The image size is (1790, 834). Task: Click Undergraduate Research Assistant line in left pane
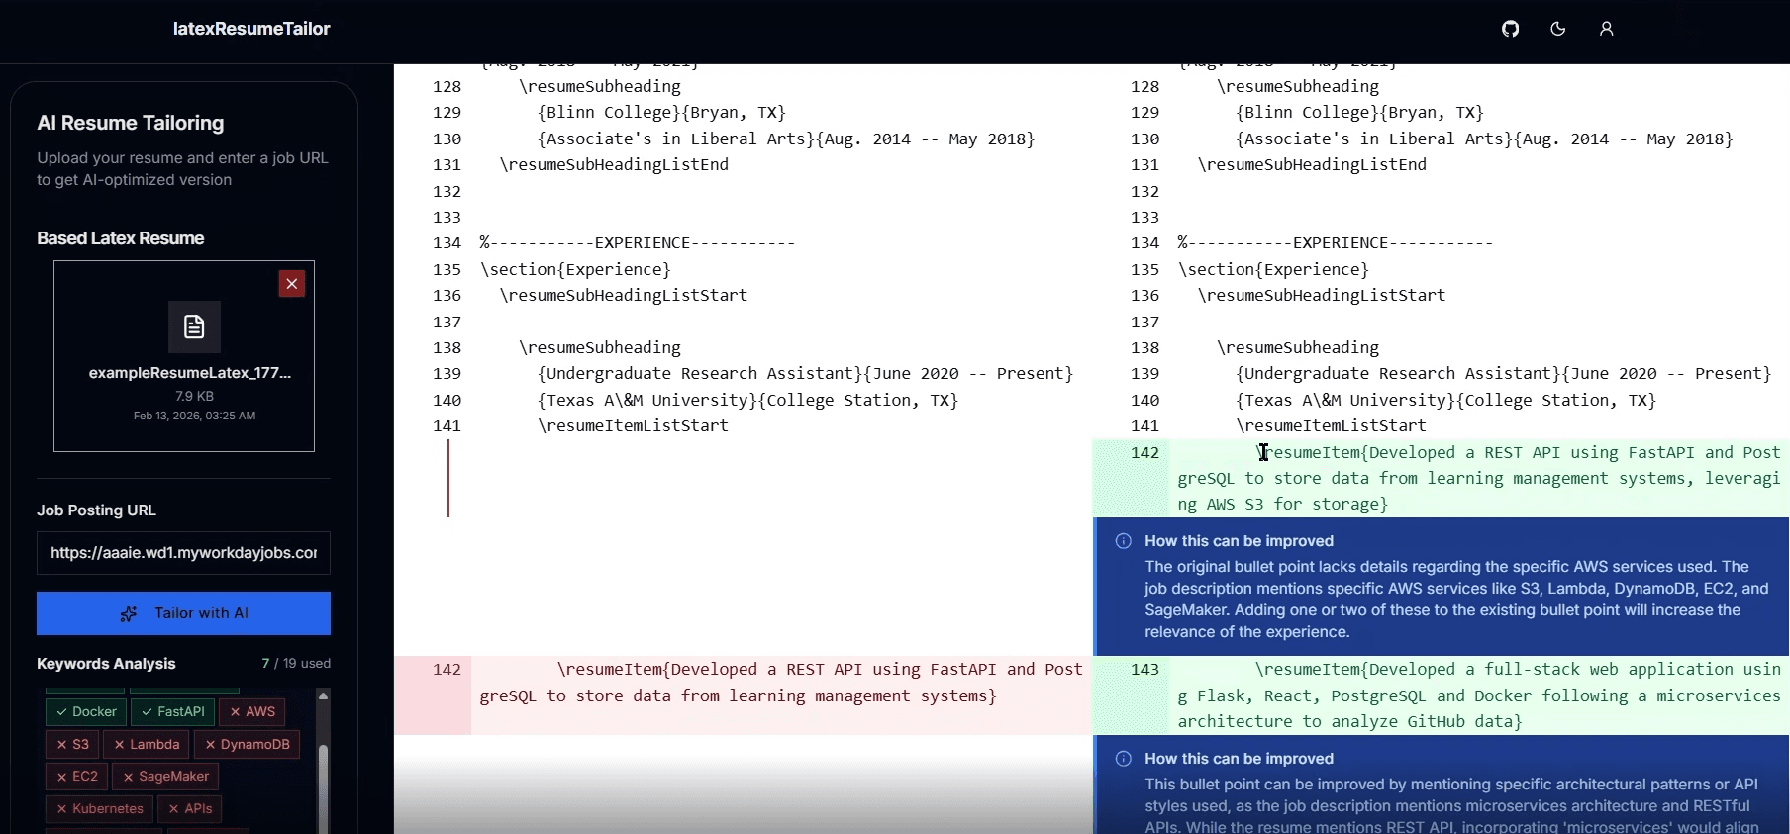(805, 374)
